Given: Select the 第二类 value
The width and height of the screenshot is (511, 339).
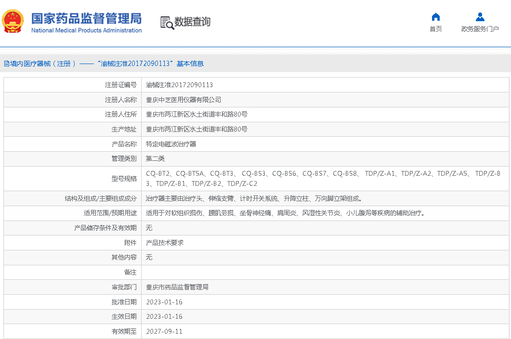Looking at the screenshot, I should pos(155,159).
